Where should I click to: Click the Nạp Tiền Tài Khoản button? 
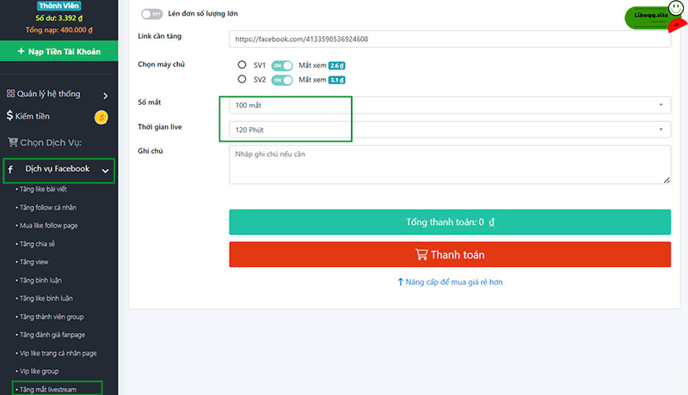tap(58, 51)
